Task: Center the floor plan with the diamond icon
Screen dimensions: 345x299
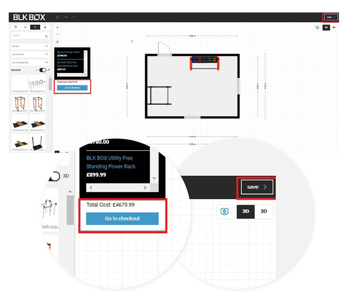Action: (58, 41)
